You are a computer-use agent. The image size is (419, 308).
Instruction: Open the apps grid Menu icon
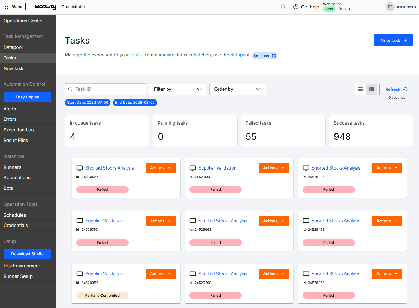6,7
